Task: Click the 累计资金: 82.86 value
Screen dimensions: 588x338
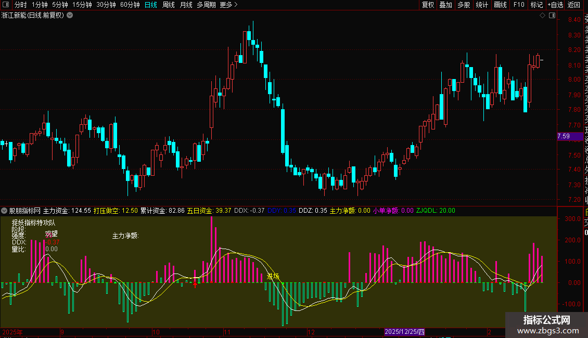Action: point(162,211)
